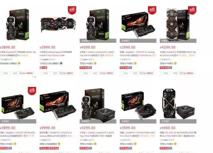Image resolution: width=213 pixels, height=153 pixels.
Task: Open shop link under the ¥3599.00 Gigabyte card
Action: [126, 144]
